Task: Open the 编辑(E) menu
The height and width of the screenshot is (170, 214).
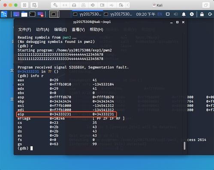Action: (60, 29)
